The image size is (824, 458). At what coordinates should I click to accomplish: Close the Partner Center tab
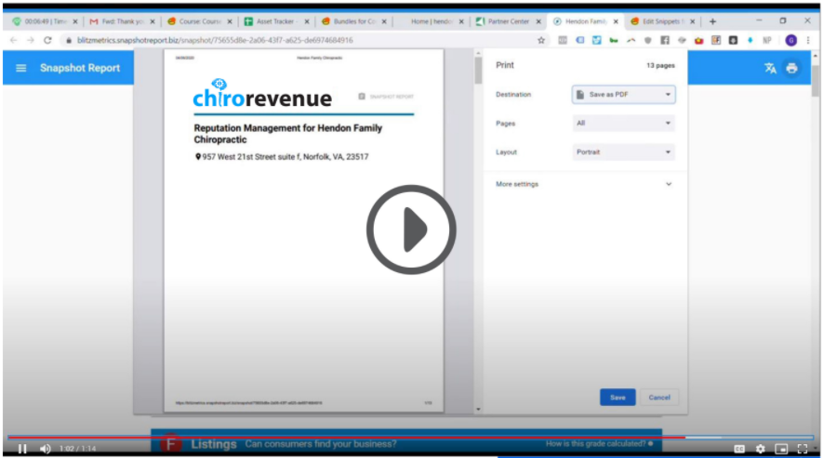538,21
